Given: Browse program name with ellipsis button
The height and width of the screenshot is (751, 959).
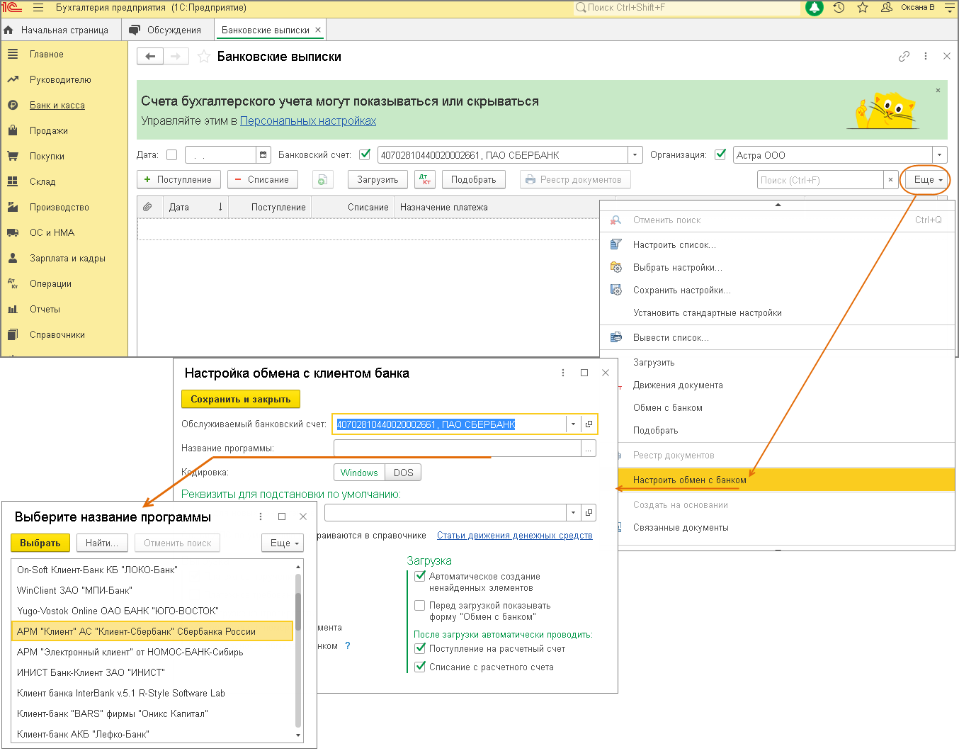Looking at the screenshot, I should (589, 448).
